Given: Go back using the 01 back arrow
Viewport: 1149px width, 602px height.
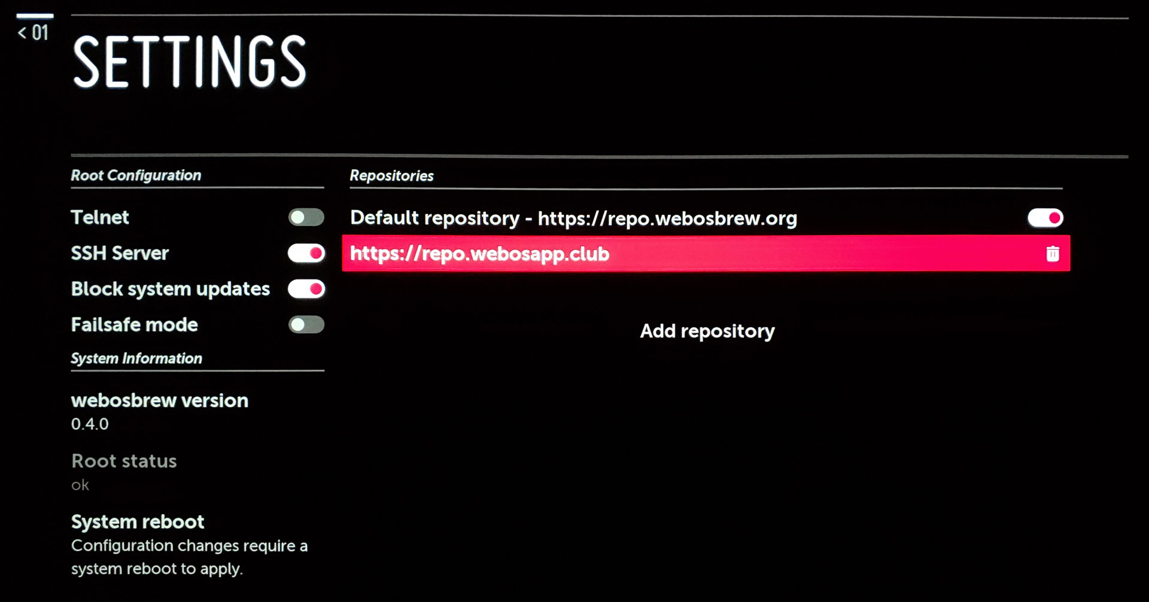Looking at the screenshot, I should [33, 32].
